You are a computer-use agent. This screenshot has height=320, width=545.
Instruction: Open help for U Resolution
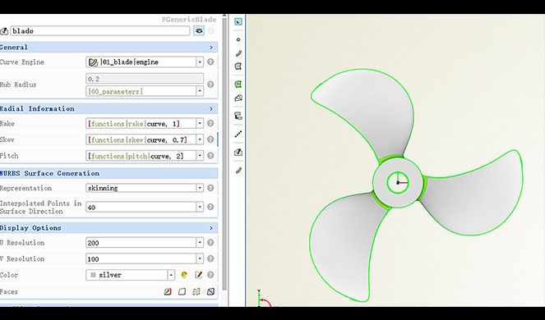[x=210, y=242]
